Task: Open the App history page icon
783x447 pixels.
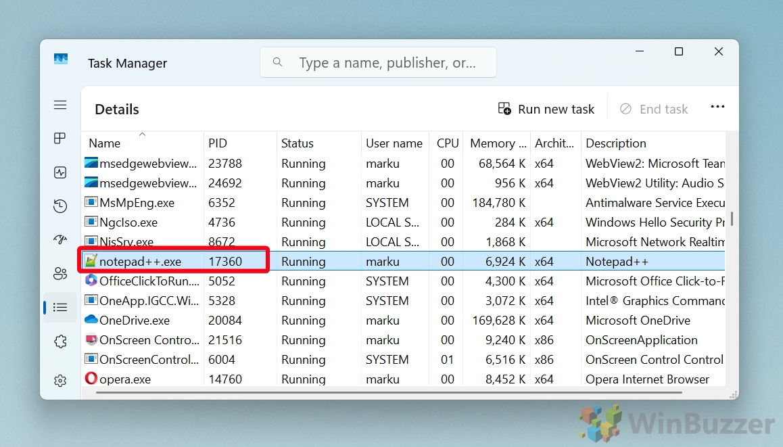Action: point(60,206)
